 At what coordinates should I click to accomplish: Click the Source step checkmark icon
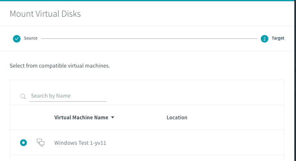pos(17,39)
